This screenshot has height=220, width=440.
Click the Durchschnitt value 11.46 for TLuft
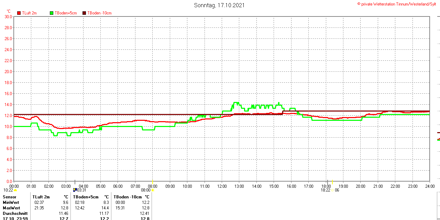64,213
